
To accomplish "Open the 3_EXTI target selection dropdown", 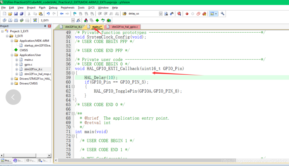I will click(x=73, y=20).
